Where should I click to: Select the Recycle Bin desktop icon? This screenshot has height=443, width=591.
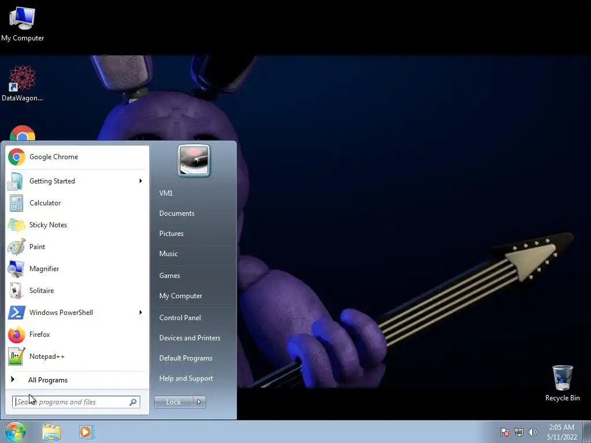click(562, 383)
